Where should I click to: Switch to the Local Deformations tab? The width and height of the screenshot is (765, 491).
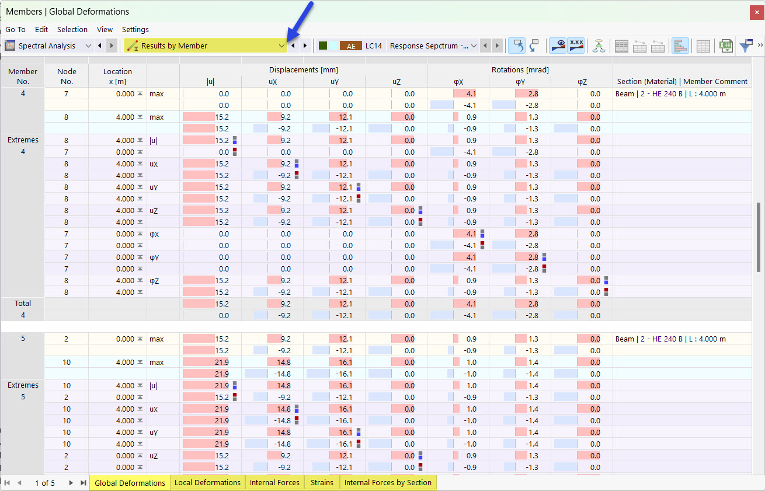click(x=207, y=483)
